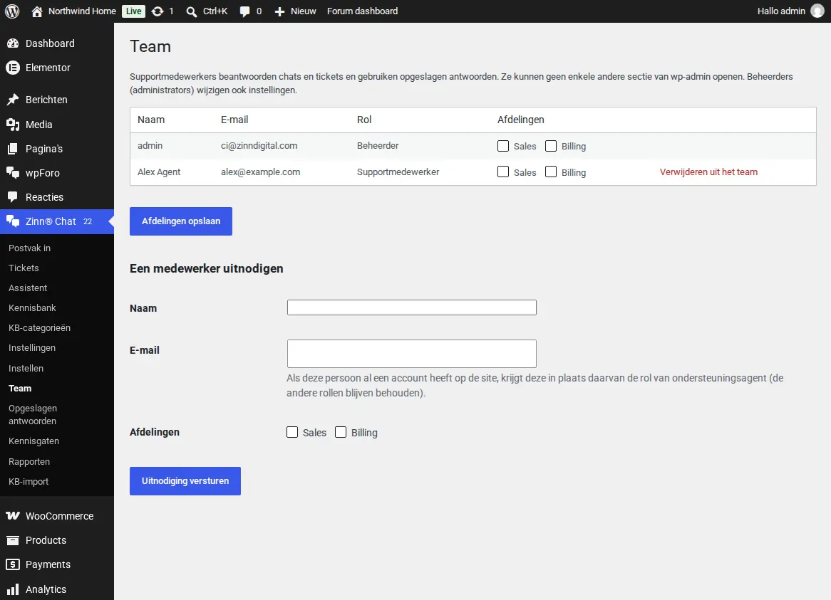Tick Sales checkbox for Alex Agent
Screen dimensions: 831x600
[x=503, y=172]
